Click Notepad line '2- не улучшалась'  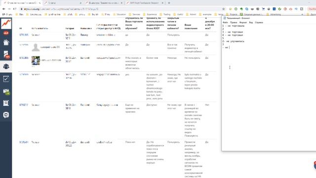[234, 42]
